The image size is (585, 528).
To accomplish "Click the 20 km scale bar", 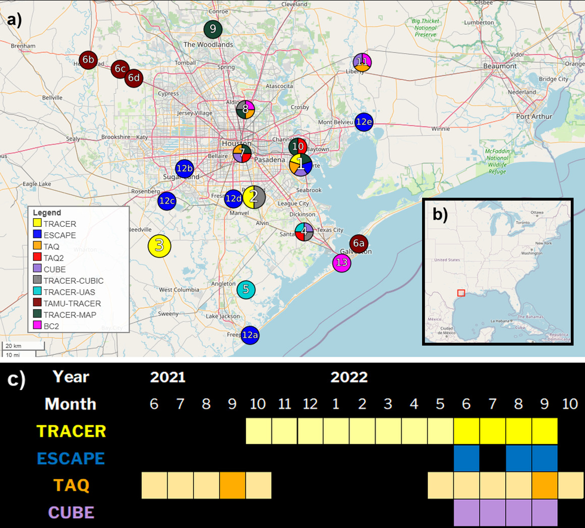I will (23, 346).
